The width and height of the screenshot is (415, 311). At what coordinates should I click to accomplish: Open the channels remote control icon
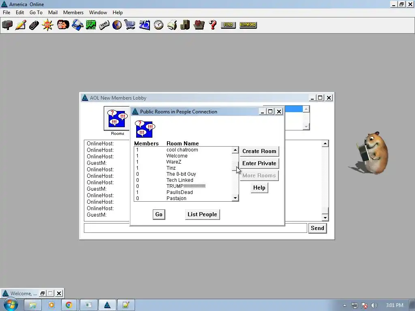pos(34,25)
